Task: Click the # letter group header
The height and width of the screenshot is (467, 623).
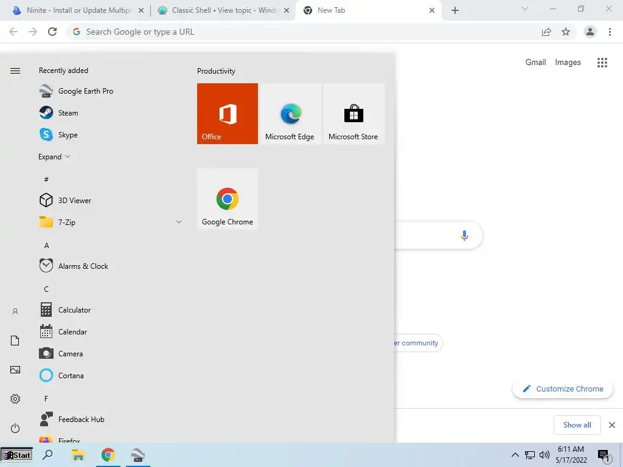Action: tap(46, 179)
